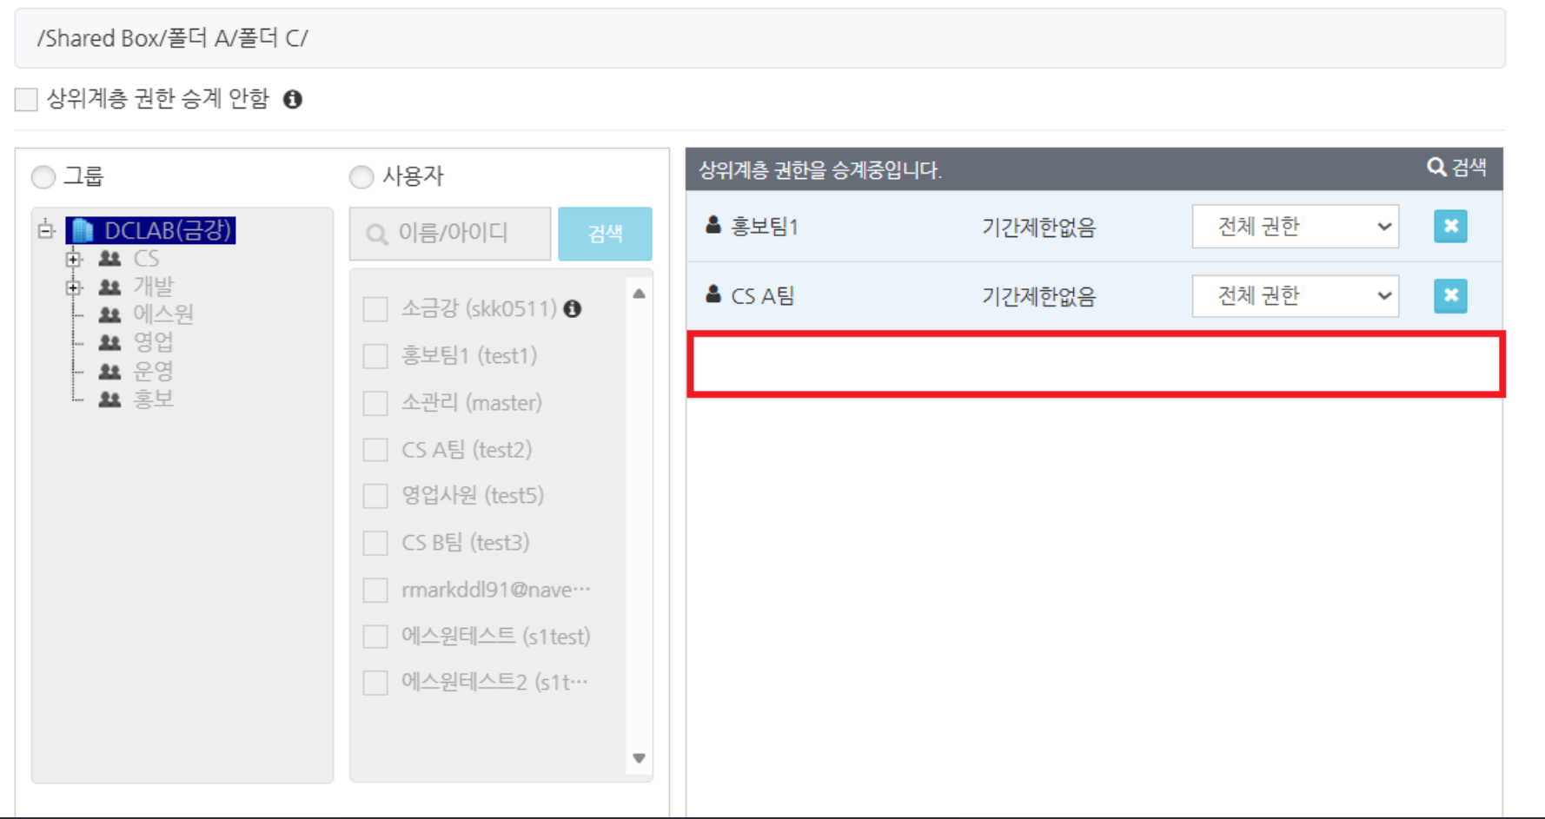The height and width of the screenshot is (819, 1545).
Task: Click the 영업 group icon
Action: point(109,342)
